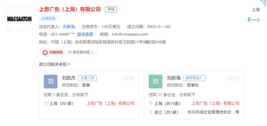Open 长兴京成企业管理合伙企 link
Viewport: 267px width, 126px height.
coord(213,112)
